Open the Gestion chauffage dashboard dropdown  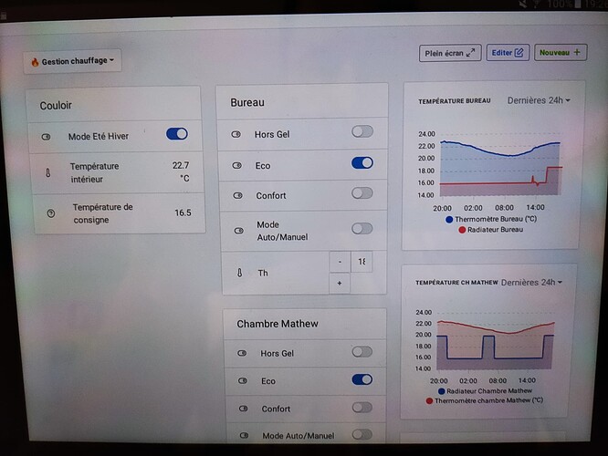tap(73, 62)
